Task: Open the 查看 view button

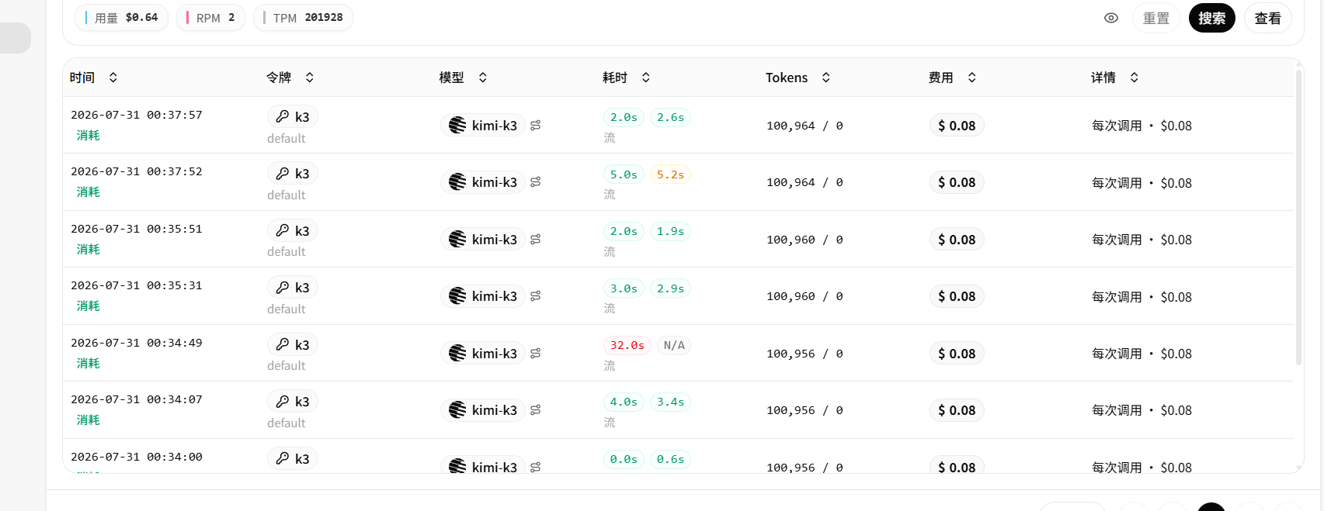Action: (x=1267, y=18)
